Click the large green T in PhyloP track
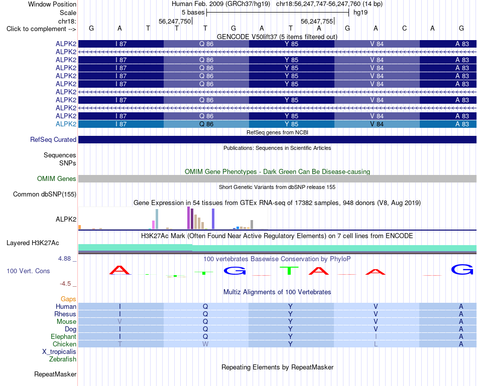The height and width of the screenshot is (386, 477). pyautogui.click(x=289, y=270)
